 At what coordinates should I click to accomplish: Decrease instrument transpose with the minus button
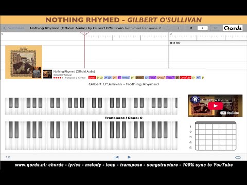[x=168, y=28]
